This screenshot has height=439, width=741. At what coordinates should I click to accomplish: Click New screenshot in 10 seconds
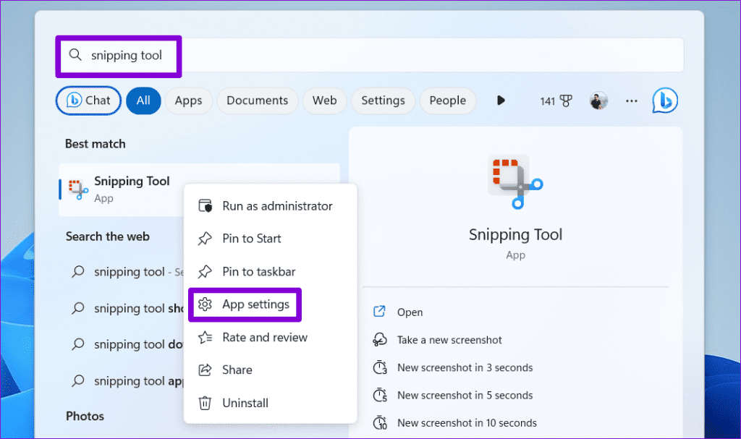click(x=467, y=423)
